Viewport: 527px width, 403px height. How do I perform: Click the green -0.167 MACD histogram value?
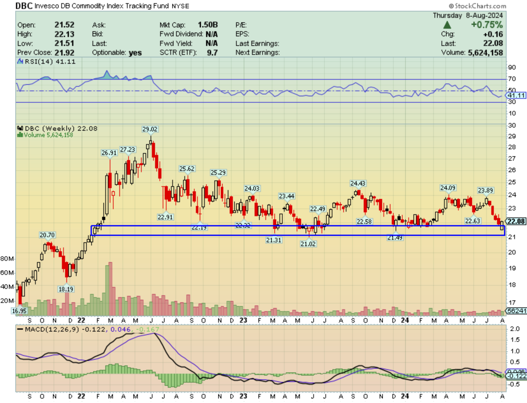coord(147,329)
